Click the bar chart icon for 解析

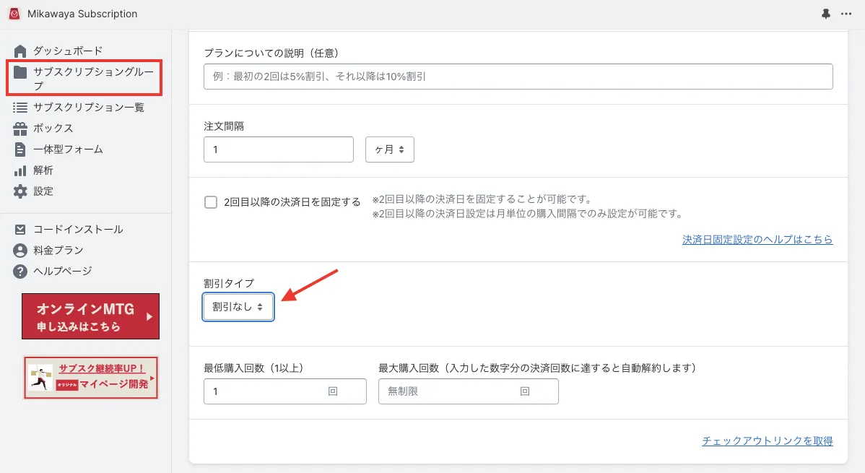[x=20, y=170]
